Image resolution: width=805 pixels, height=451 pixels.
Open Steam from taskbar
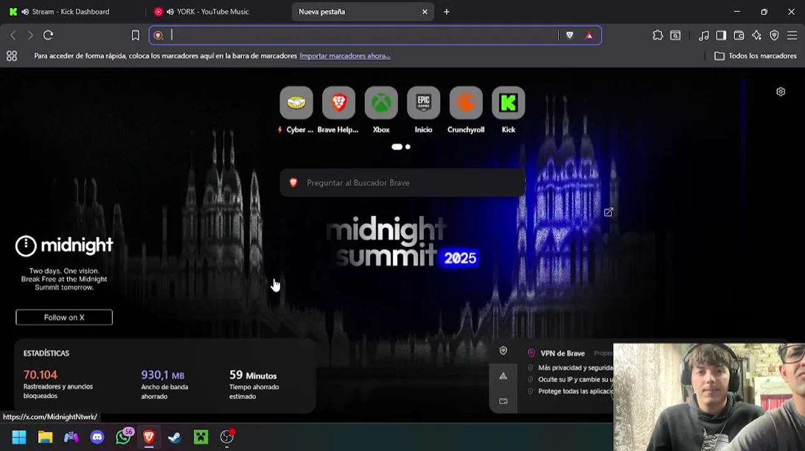click(x=175, y=437)
